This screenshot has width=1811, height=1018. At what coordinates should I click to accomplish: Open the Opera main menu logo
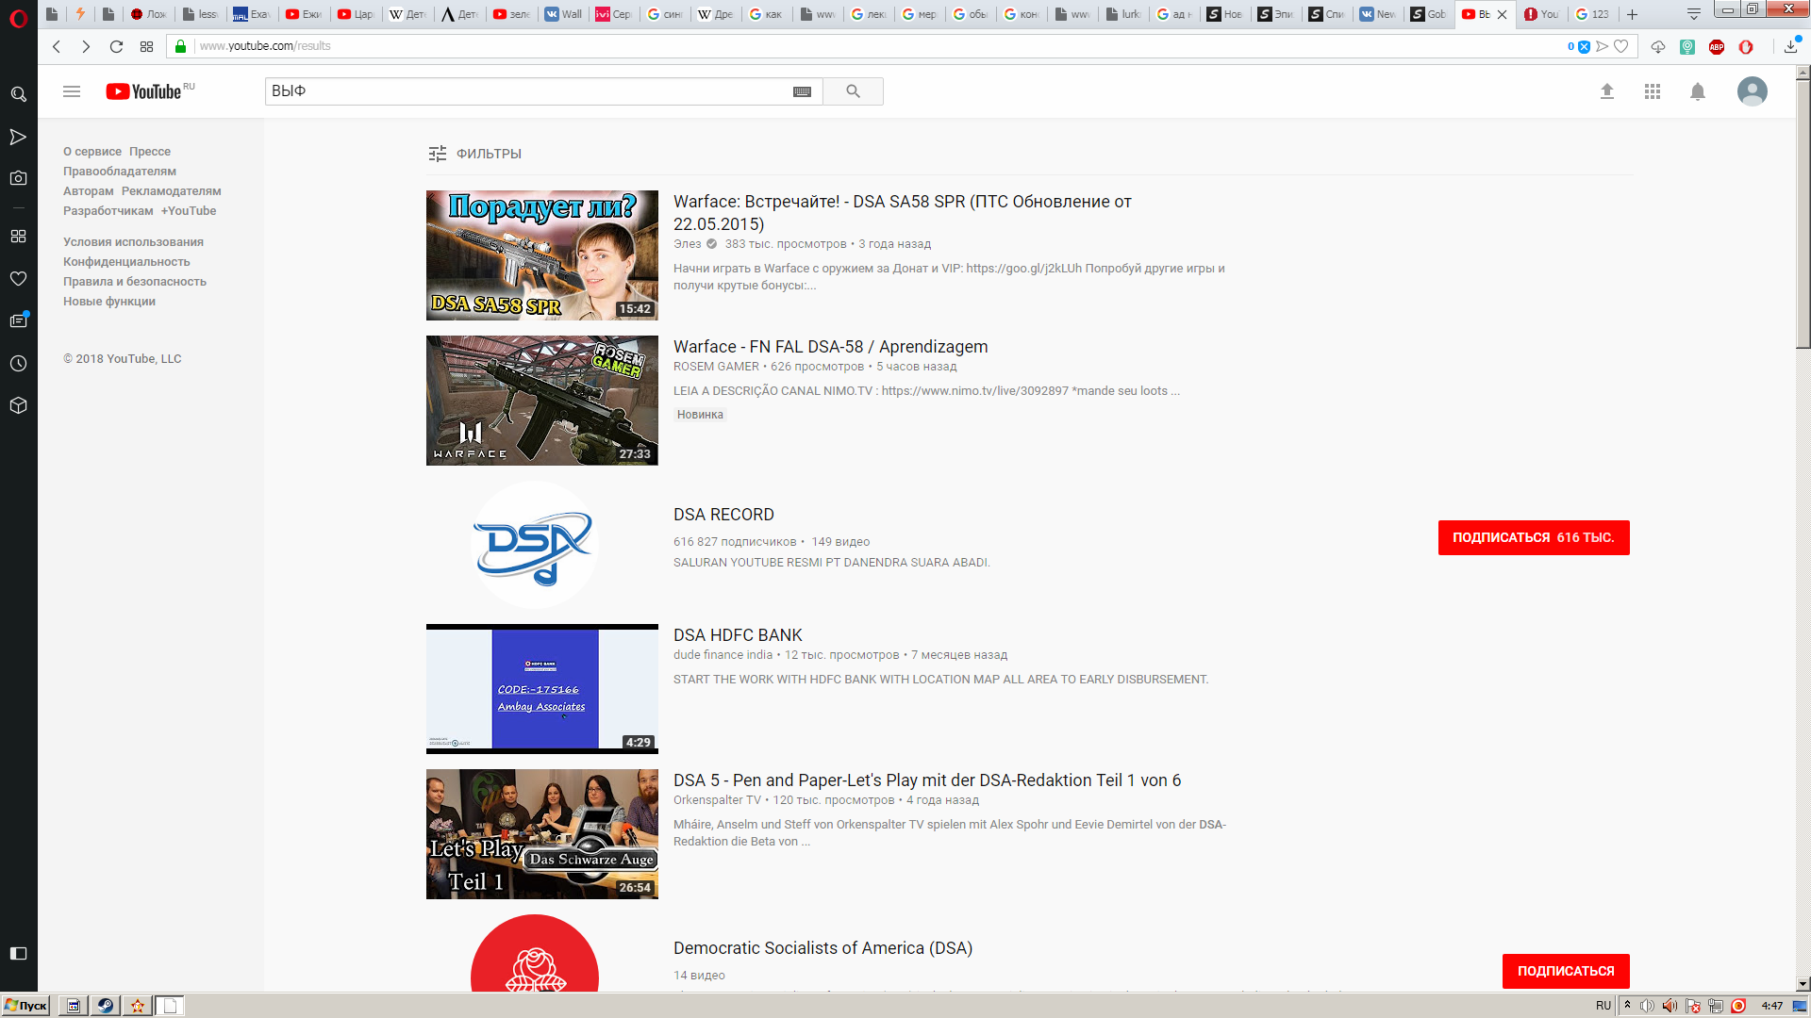[18, 18]
